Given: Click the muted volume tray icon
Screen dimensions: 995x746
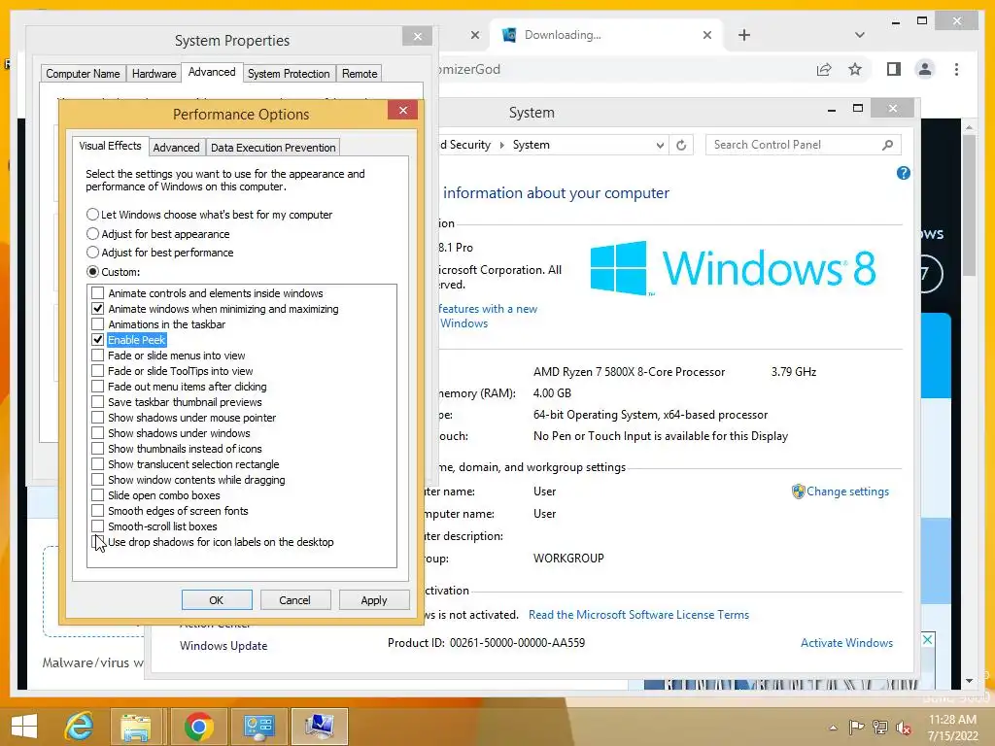Looking at the screenshot, I should point(904,728).
